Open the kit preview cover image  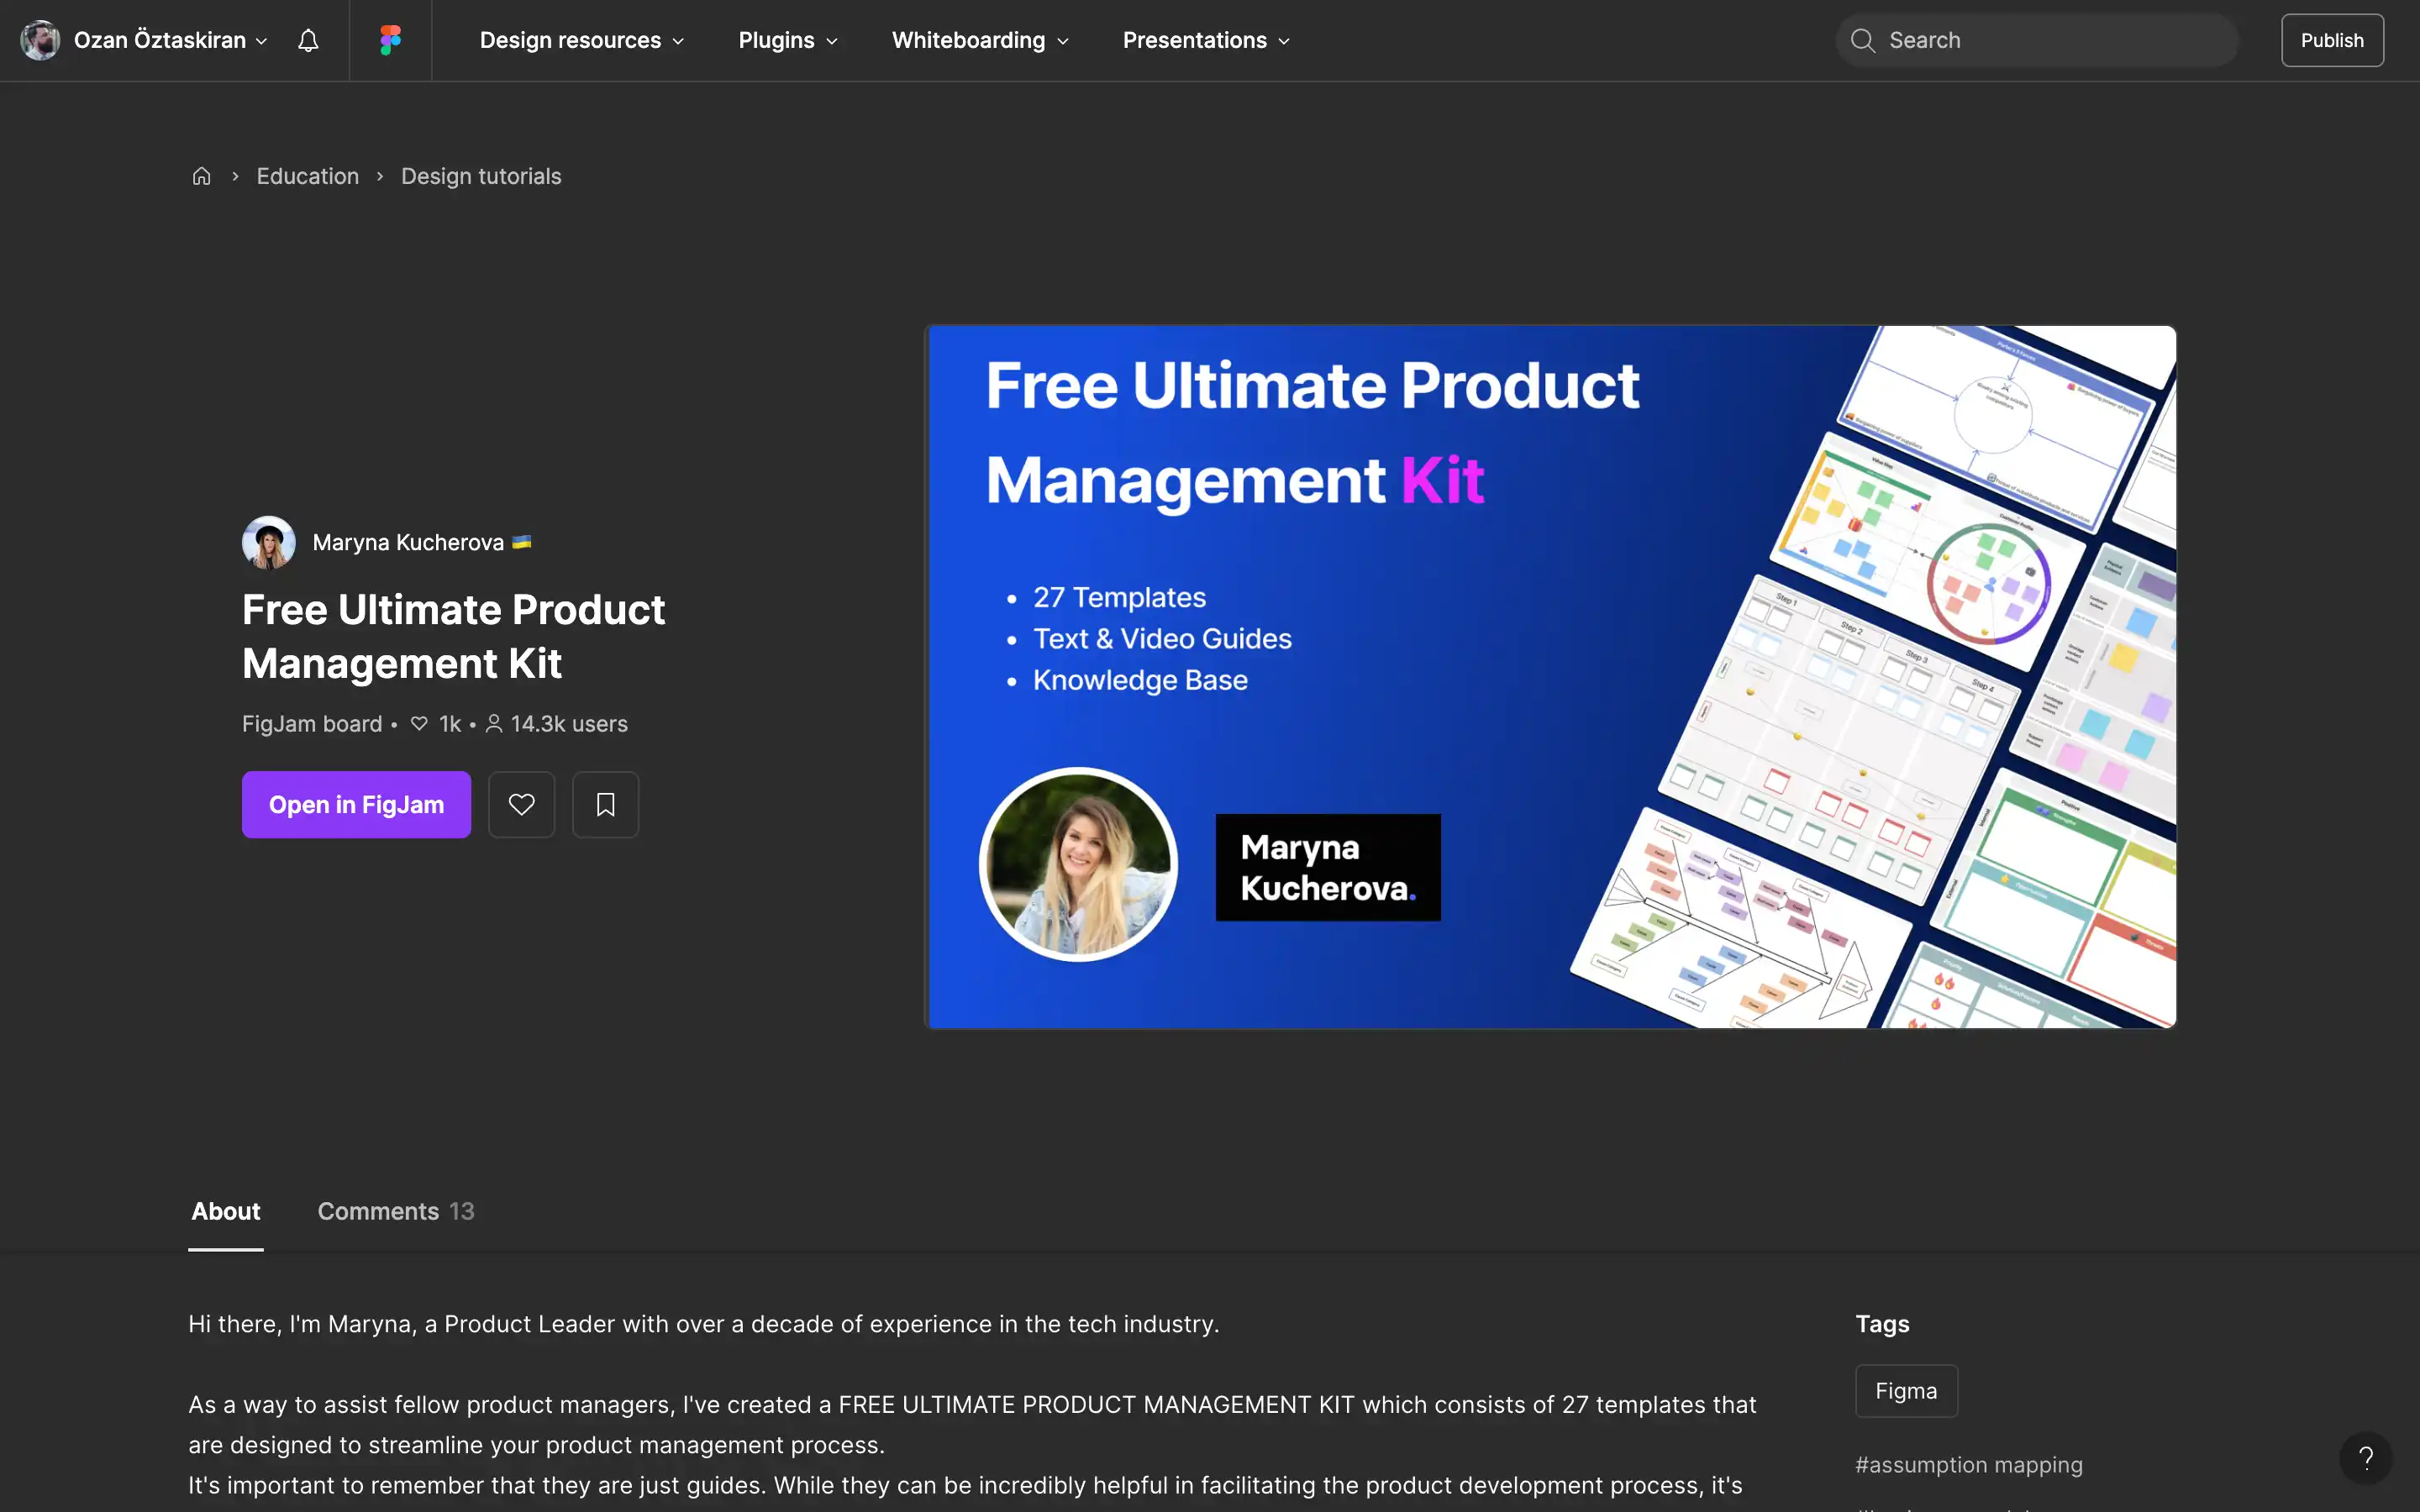point(1551,677)
